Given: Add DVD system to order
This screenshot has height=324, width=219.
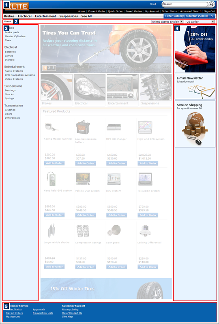Looking at the screenshot, I should click(117, 215).
